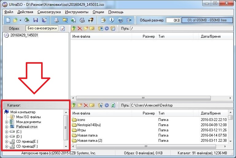Click the Burn CD/DVD image icon

click(x=91, y=20)
